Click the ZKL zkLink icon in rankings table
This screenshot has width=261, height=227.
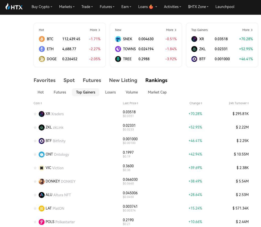pos(41,127)
